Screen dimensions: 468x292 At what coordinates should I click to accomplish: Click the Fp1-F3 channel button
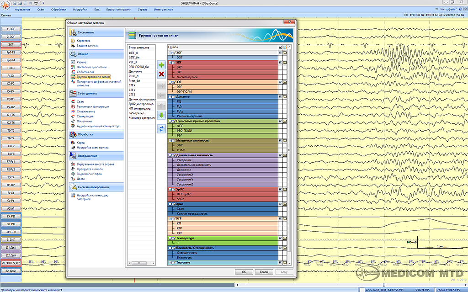[x=11, y=52]
